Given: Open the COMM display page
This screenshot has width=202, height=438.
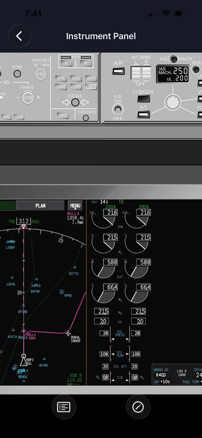Looking at the screenshot, I should (76, 86).
